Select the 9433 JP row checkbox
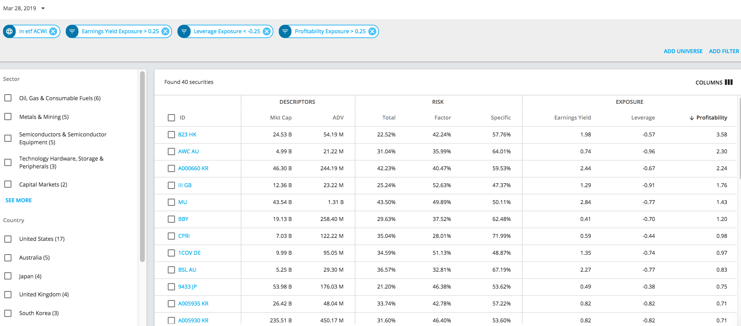The width and height of the screenshot is (741, 326). 171,287
